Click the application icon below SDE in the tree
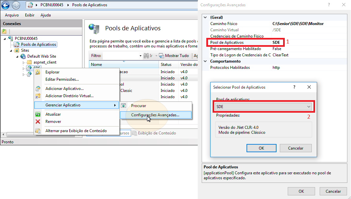Viewport: 351px width, 199px height. pyautogui.click(x=29, y=74)
